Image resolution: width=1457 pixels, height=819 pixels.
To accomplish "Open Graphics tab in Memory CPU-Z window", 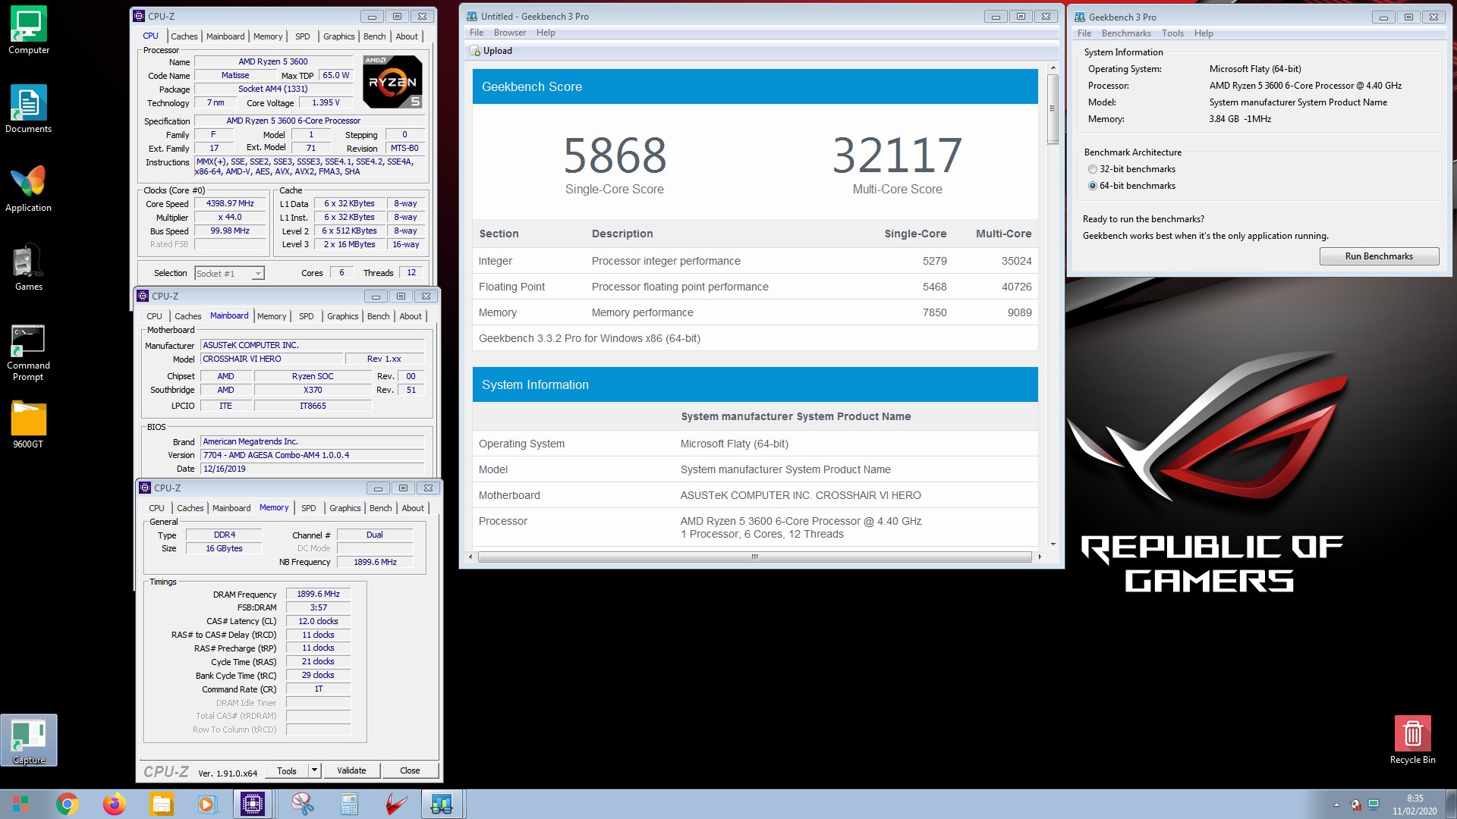I will pyautogui.click(x=345, y=508).
